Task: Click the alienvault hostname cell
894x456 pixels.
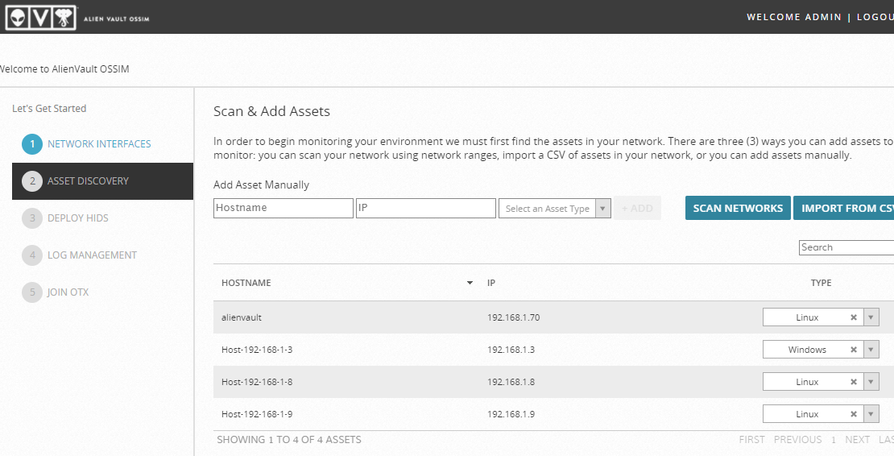Action: (241, 317)
